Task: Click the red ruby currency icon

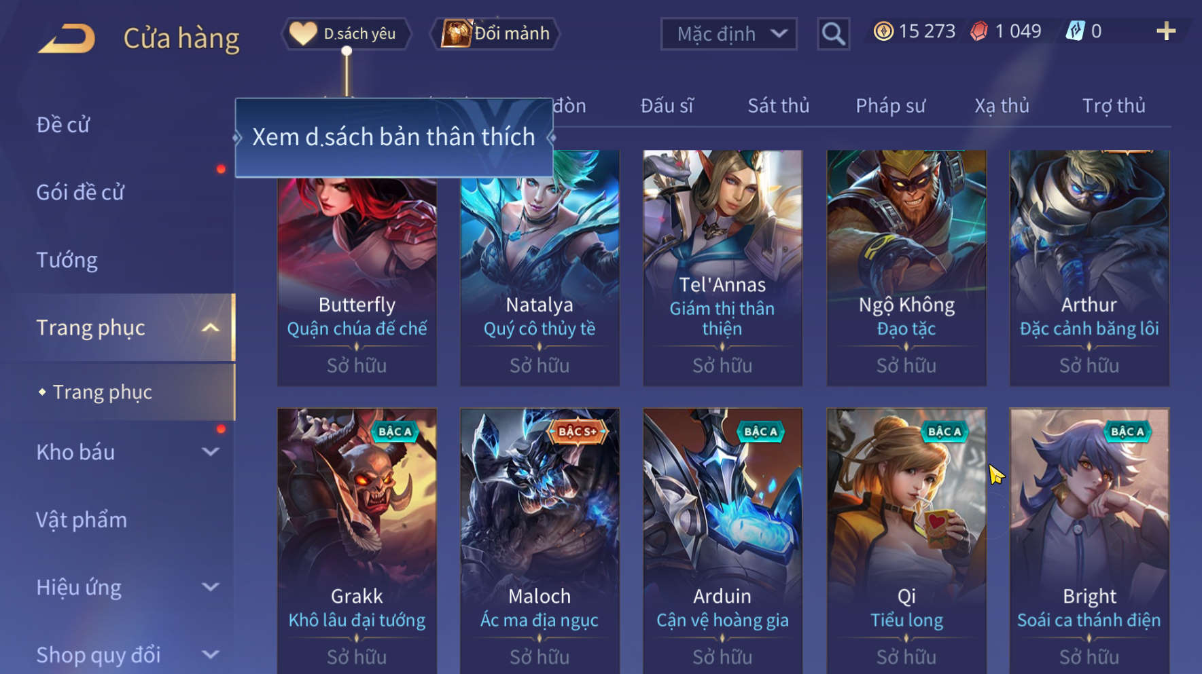Action: click(x=978, y=31)
